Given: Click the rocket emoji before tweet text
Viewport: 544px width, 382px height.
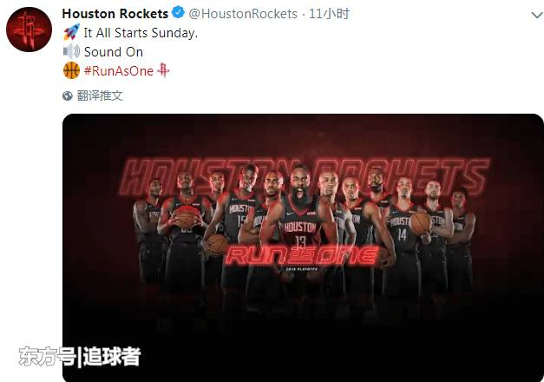Looking at the screenshot, I should (71, 32).
